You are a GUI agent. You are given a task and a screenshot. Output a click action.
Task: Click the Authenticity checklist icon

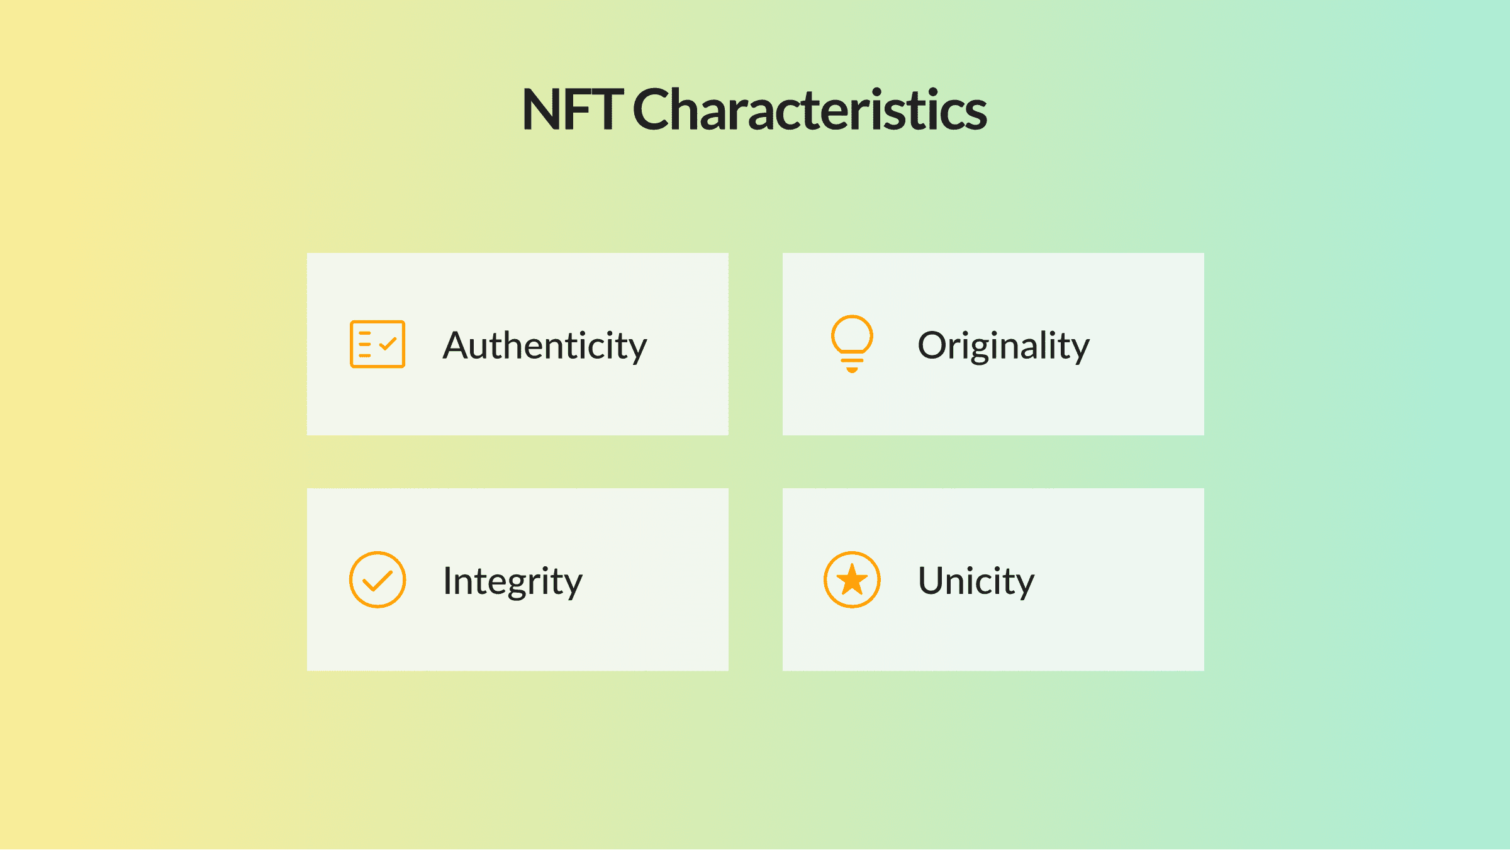(x=377, y=344)
